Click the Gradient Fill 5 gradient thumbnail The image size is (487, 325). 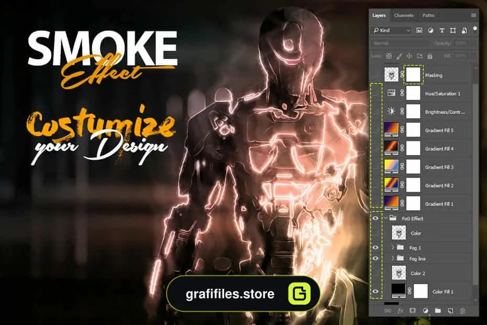pyautogui.click(x=391, y=129)
